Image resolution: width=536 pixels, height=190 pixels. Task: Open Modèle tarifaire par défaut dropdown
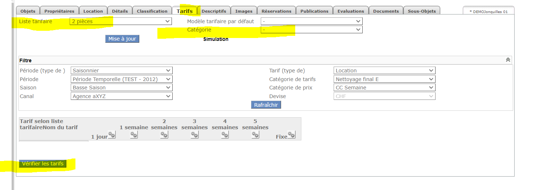(312, 21)
